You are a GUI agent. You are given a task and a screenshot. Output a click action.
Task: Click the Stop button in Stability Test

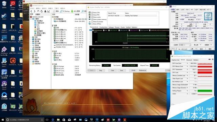click(101, 70)
